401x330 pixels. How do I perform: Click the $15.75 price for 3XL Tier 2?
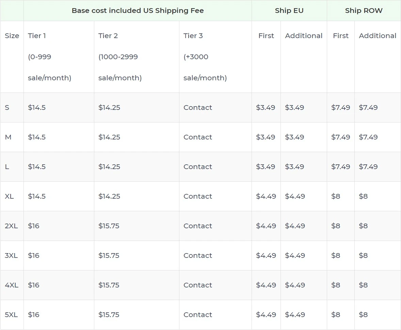tap(109, 255)
